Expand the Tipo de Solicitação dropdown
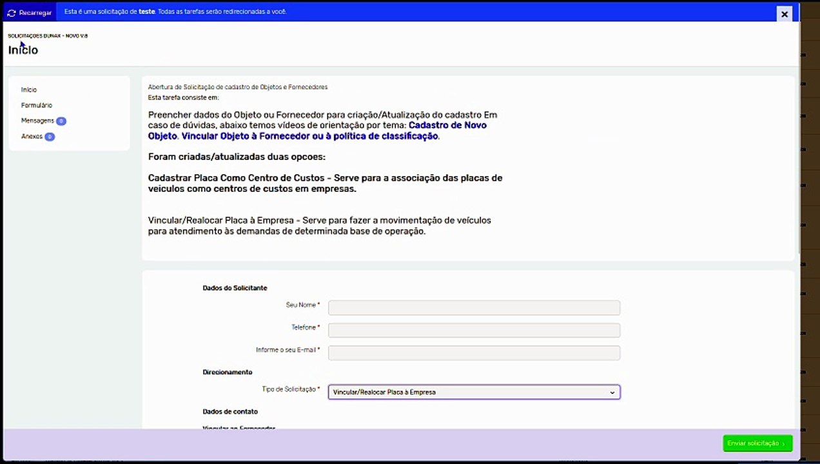Viewport: 820px width, 464px height. [x=474, y=392]
